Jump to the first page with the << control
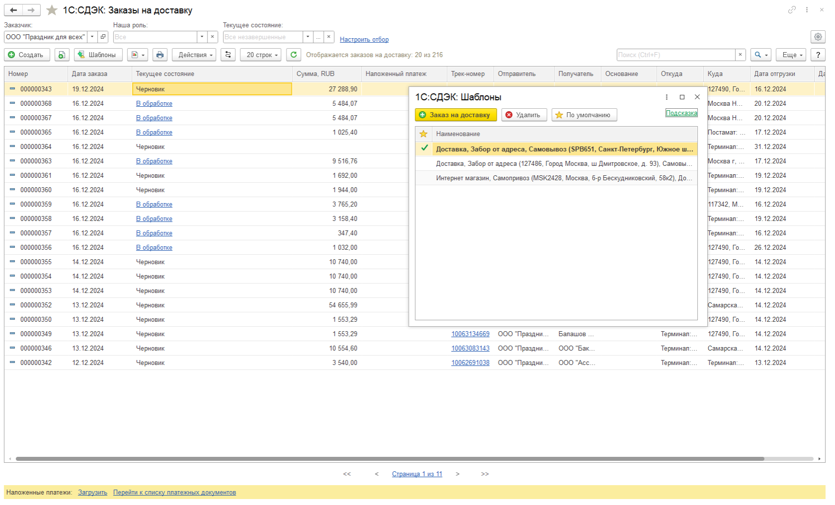This screenshot has width=835, height=505. pos(347,474)
